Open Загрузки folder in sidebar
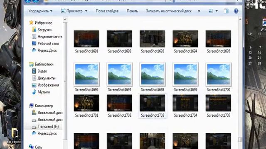Screen dimensions: 266x149 [42, 30]
